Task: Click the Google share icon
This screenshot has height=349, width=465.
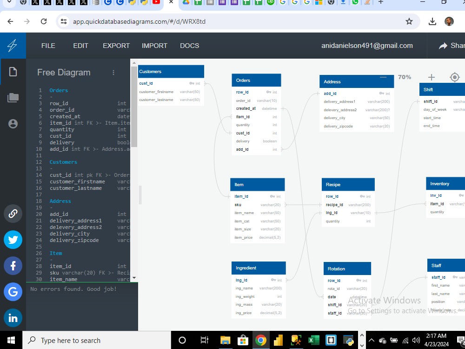Action: click(13, 292)
